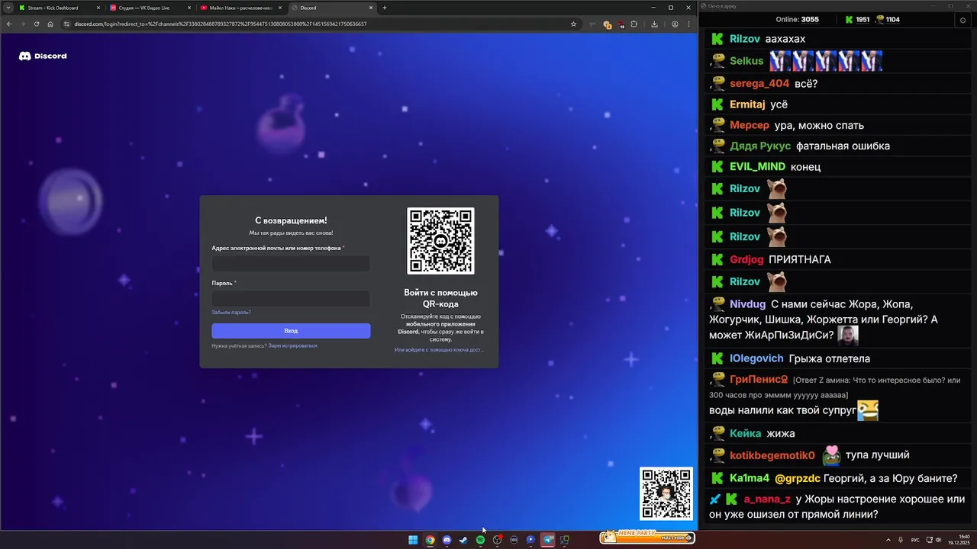Click username EVIL_MIND in chat
Viewport: 977px width, 549px height.
(x=757, y=166)
